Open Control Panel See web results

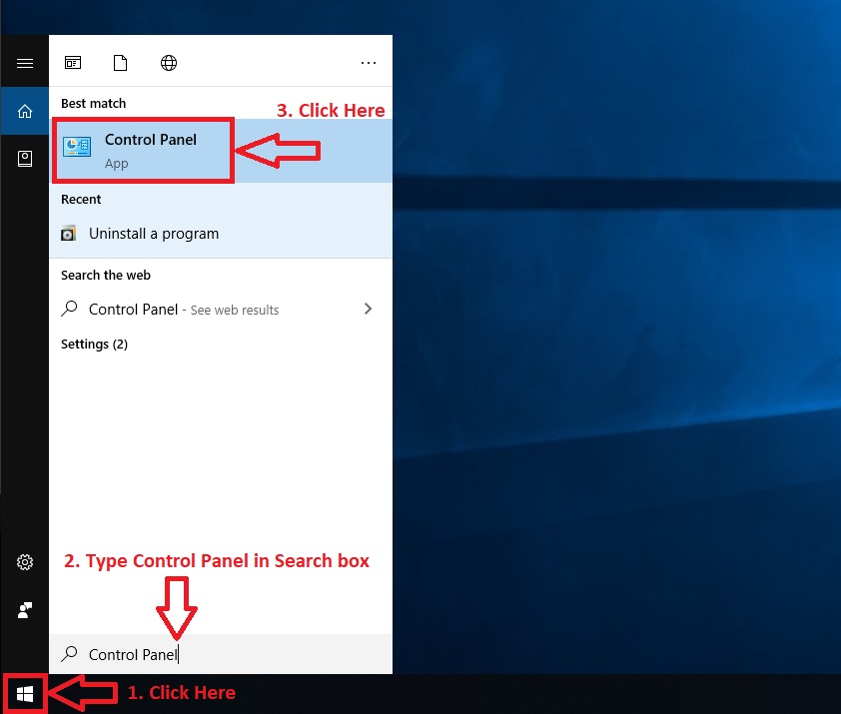pos(221,309)
